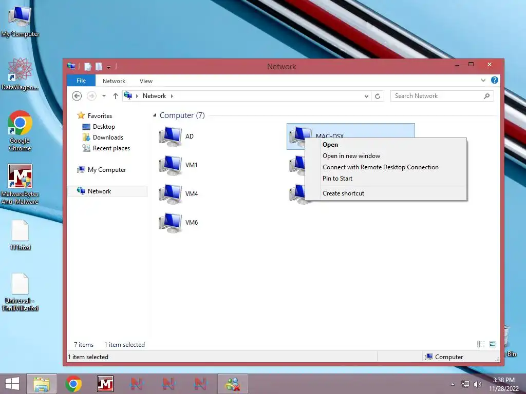526x394 pixels.
Task: Click the Back navigation arrow
Action: [77, 96]
